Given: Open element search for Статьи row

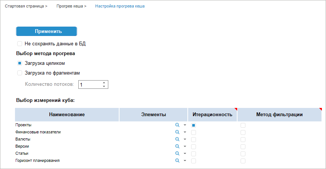Looking at the screenshot, I should (x=178, y=154).
